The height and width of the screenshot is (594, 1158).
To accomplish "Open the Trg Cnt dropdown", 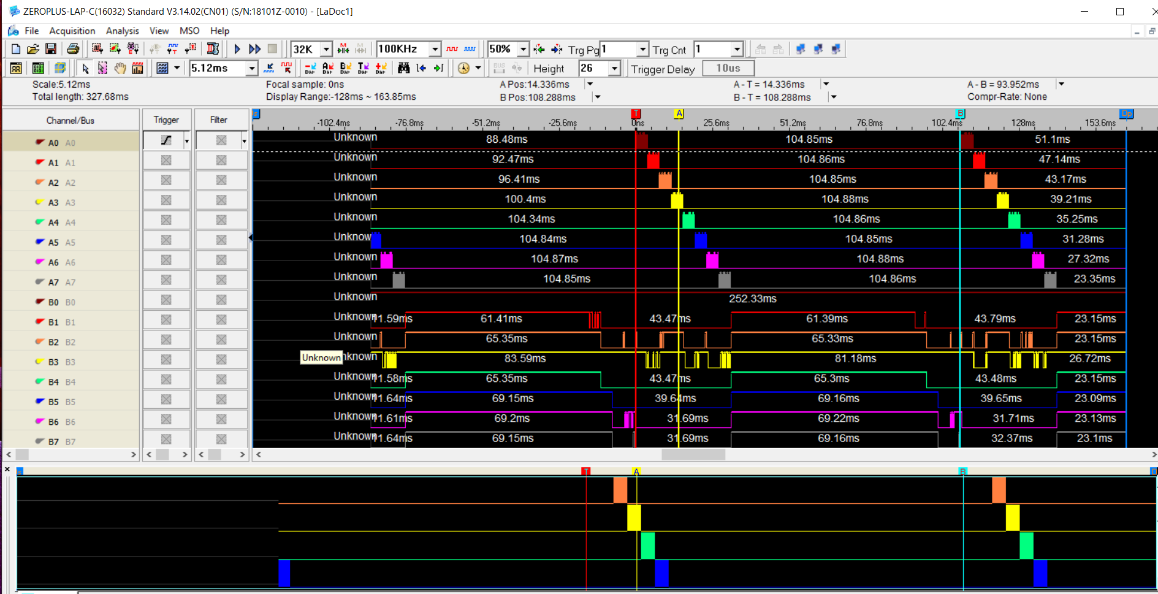I will pos(737,49).
